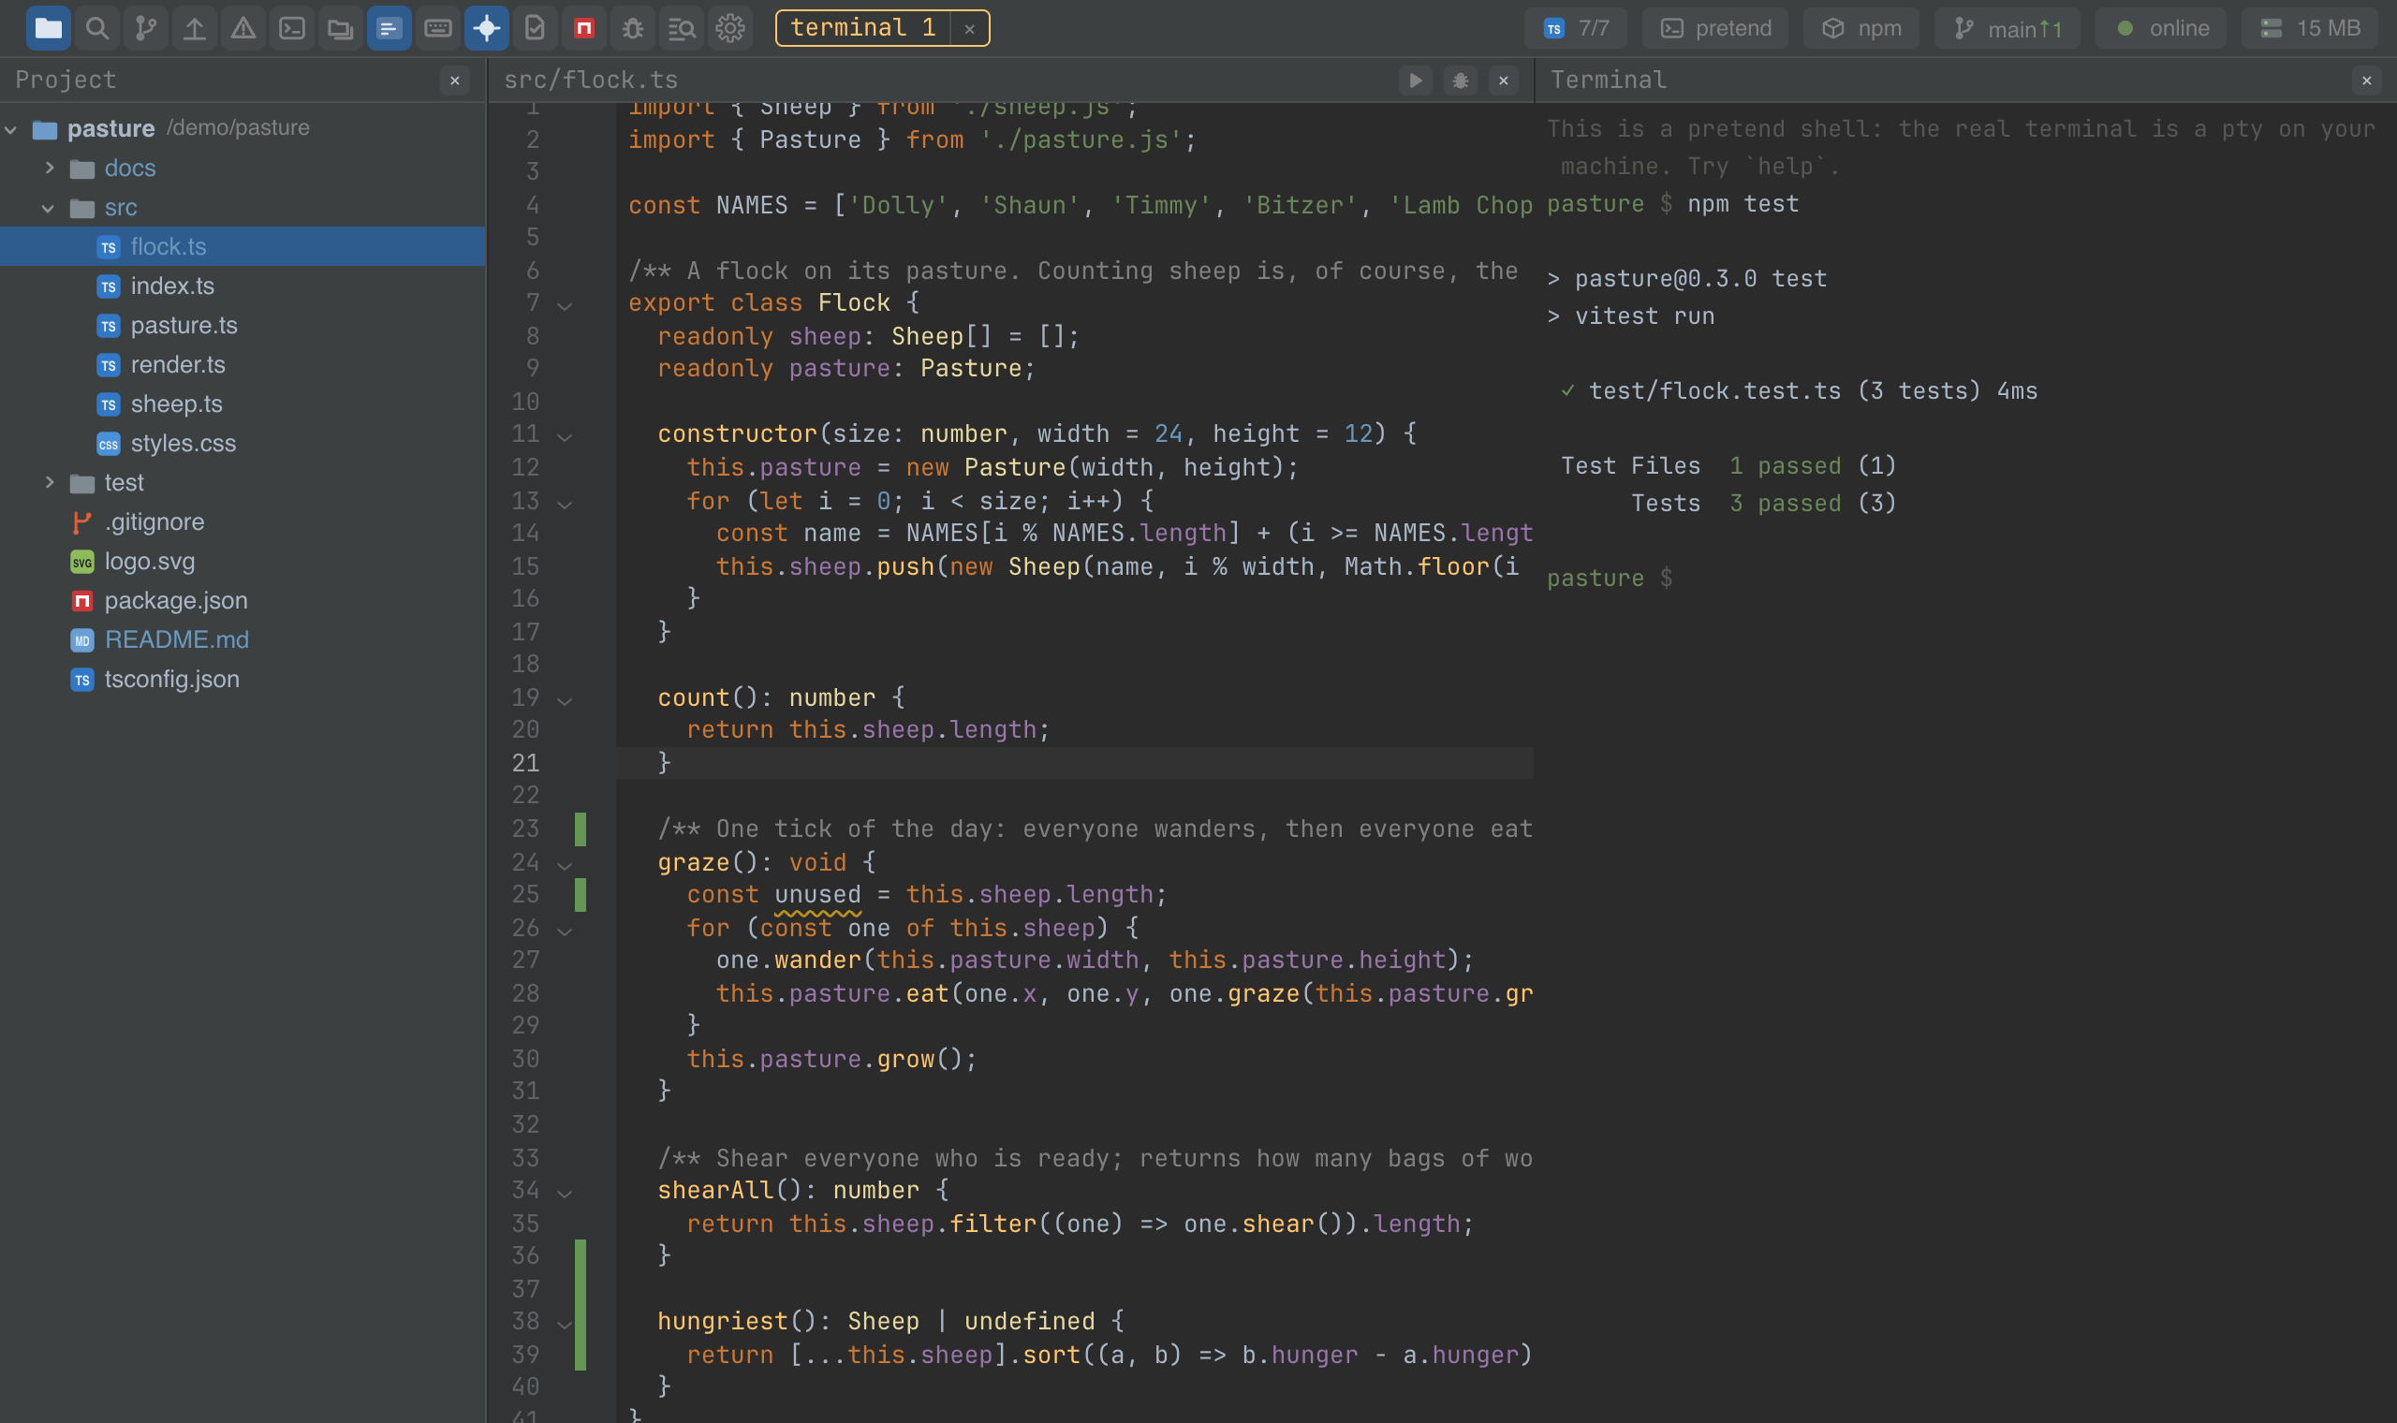2397x1423 pixels.
Task: Open the git branch tool icon
Action: click(x=146, y=28)
